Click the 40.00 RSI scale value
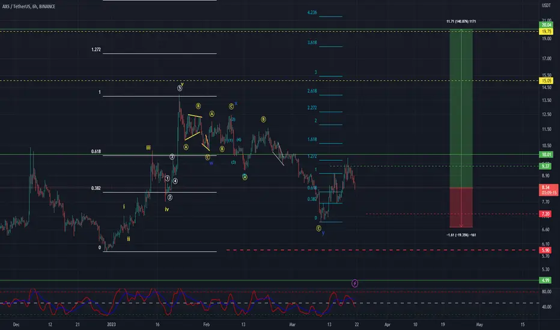560x330 pixels. click(x=546, y=307)
